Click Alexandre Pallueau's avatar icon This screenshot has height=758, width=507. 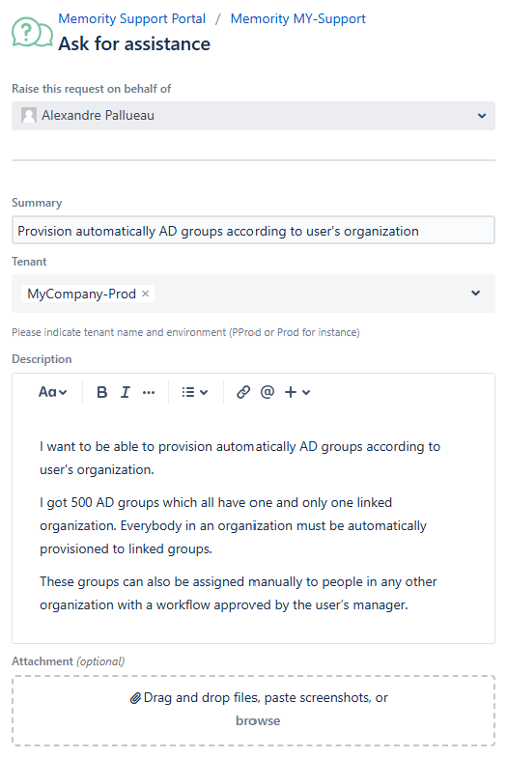29,115
